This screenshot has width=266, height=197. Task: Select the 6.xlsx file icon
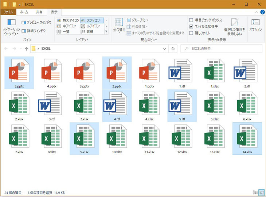247,104
